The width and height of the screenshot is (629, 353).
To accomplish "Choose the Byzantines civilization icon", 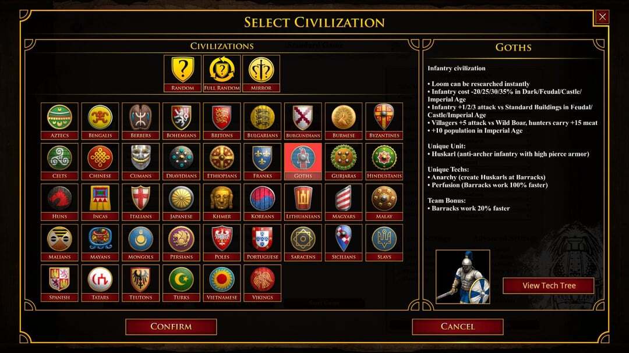I will click(x=384, y=121).
